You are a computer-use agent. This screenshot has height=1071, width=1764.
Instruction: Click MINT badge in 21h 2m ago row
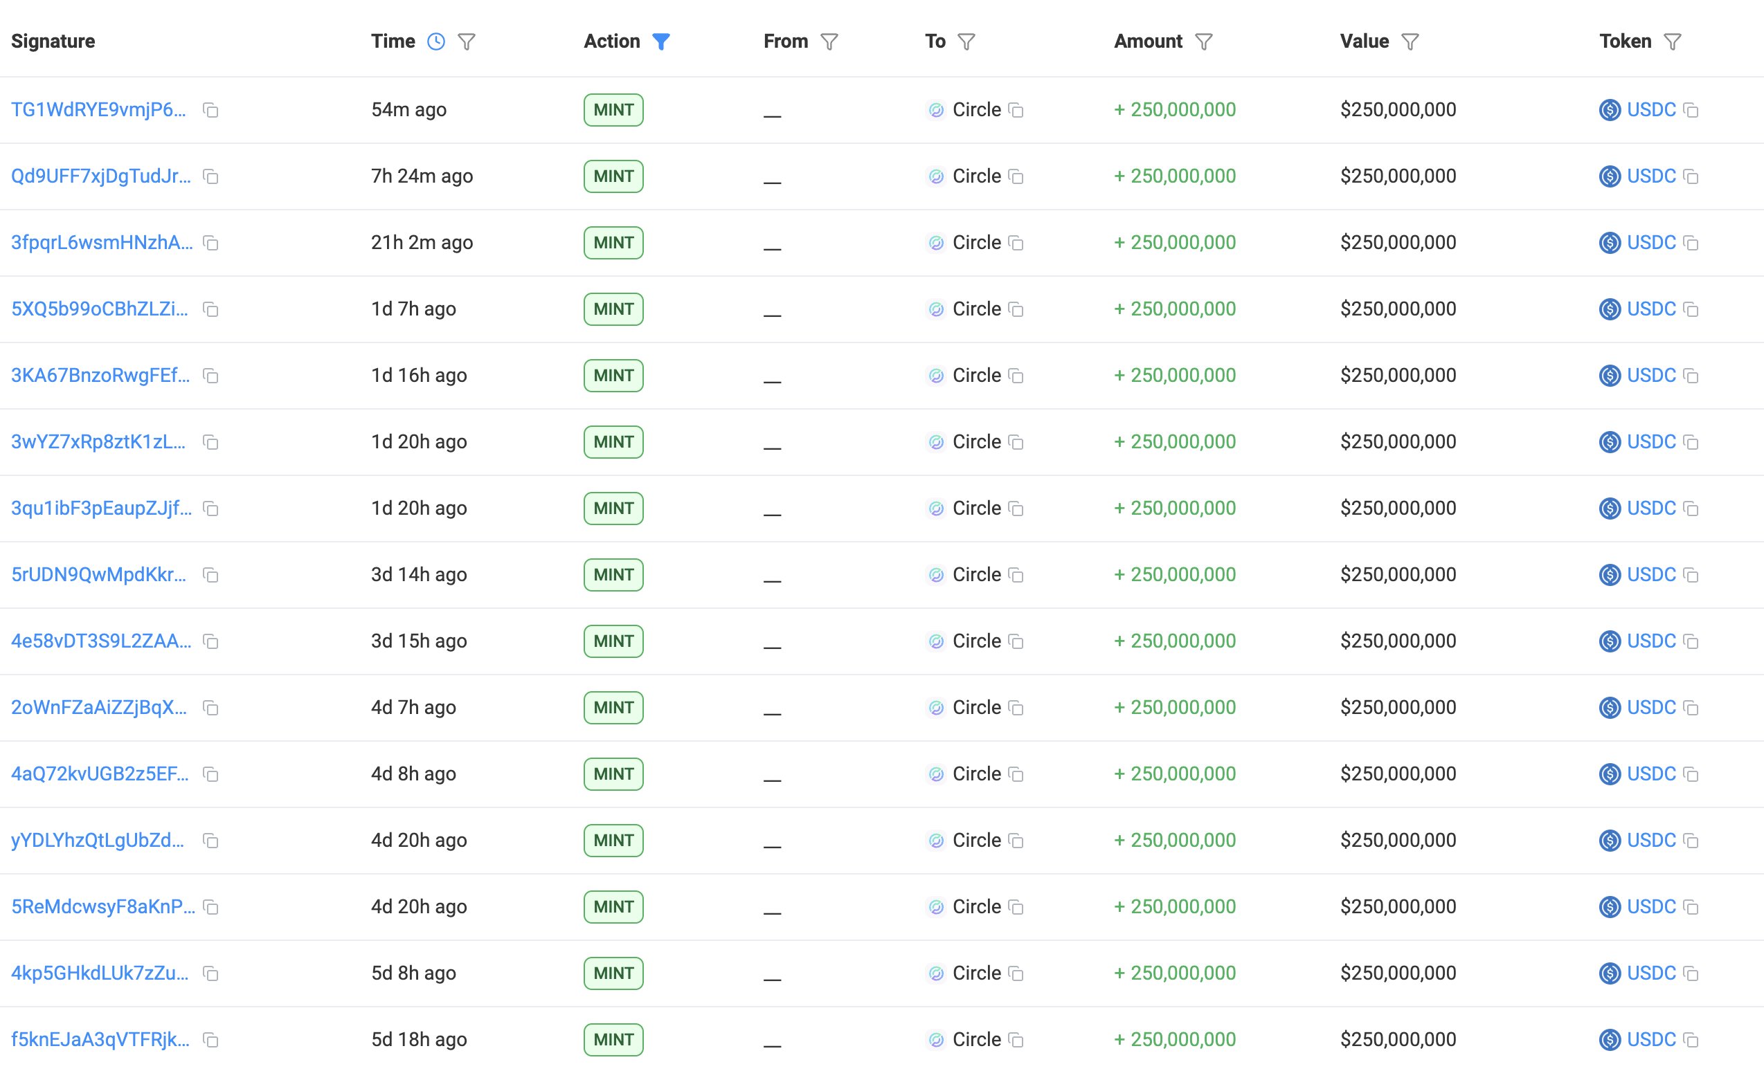coord(613,243)
